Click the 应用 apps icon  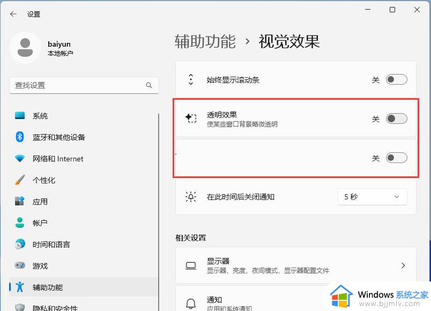[20, 201]
